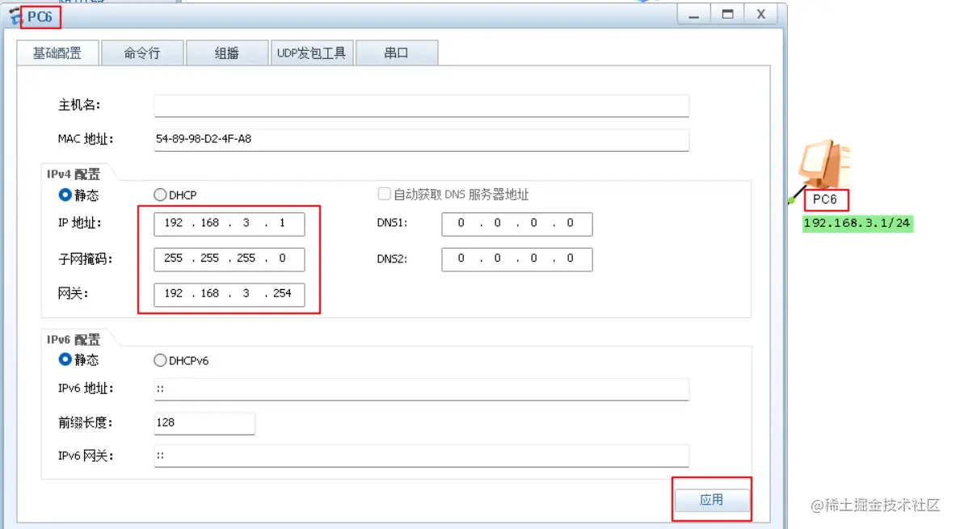Screen dimensions: 956x529
Task: Enable 自动获取 DNS 服务器地址 checkbox
Action: [384, 194]
